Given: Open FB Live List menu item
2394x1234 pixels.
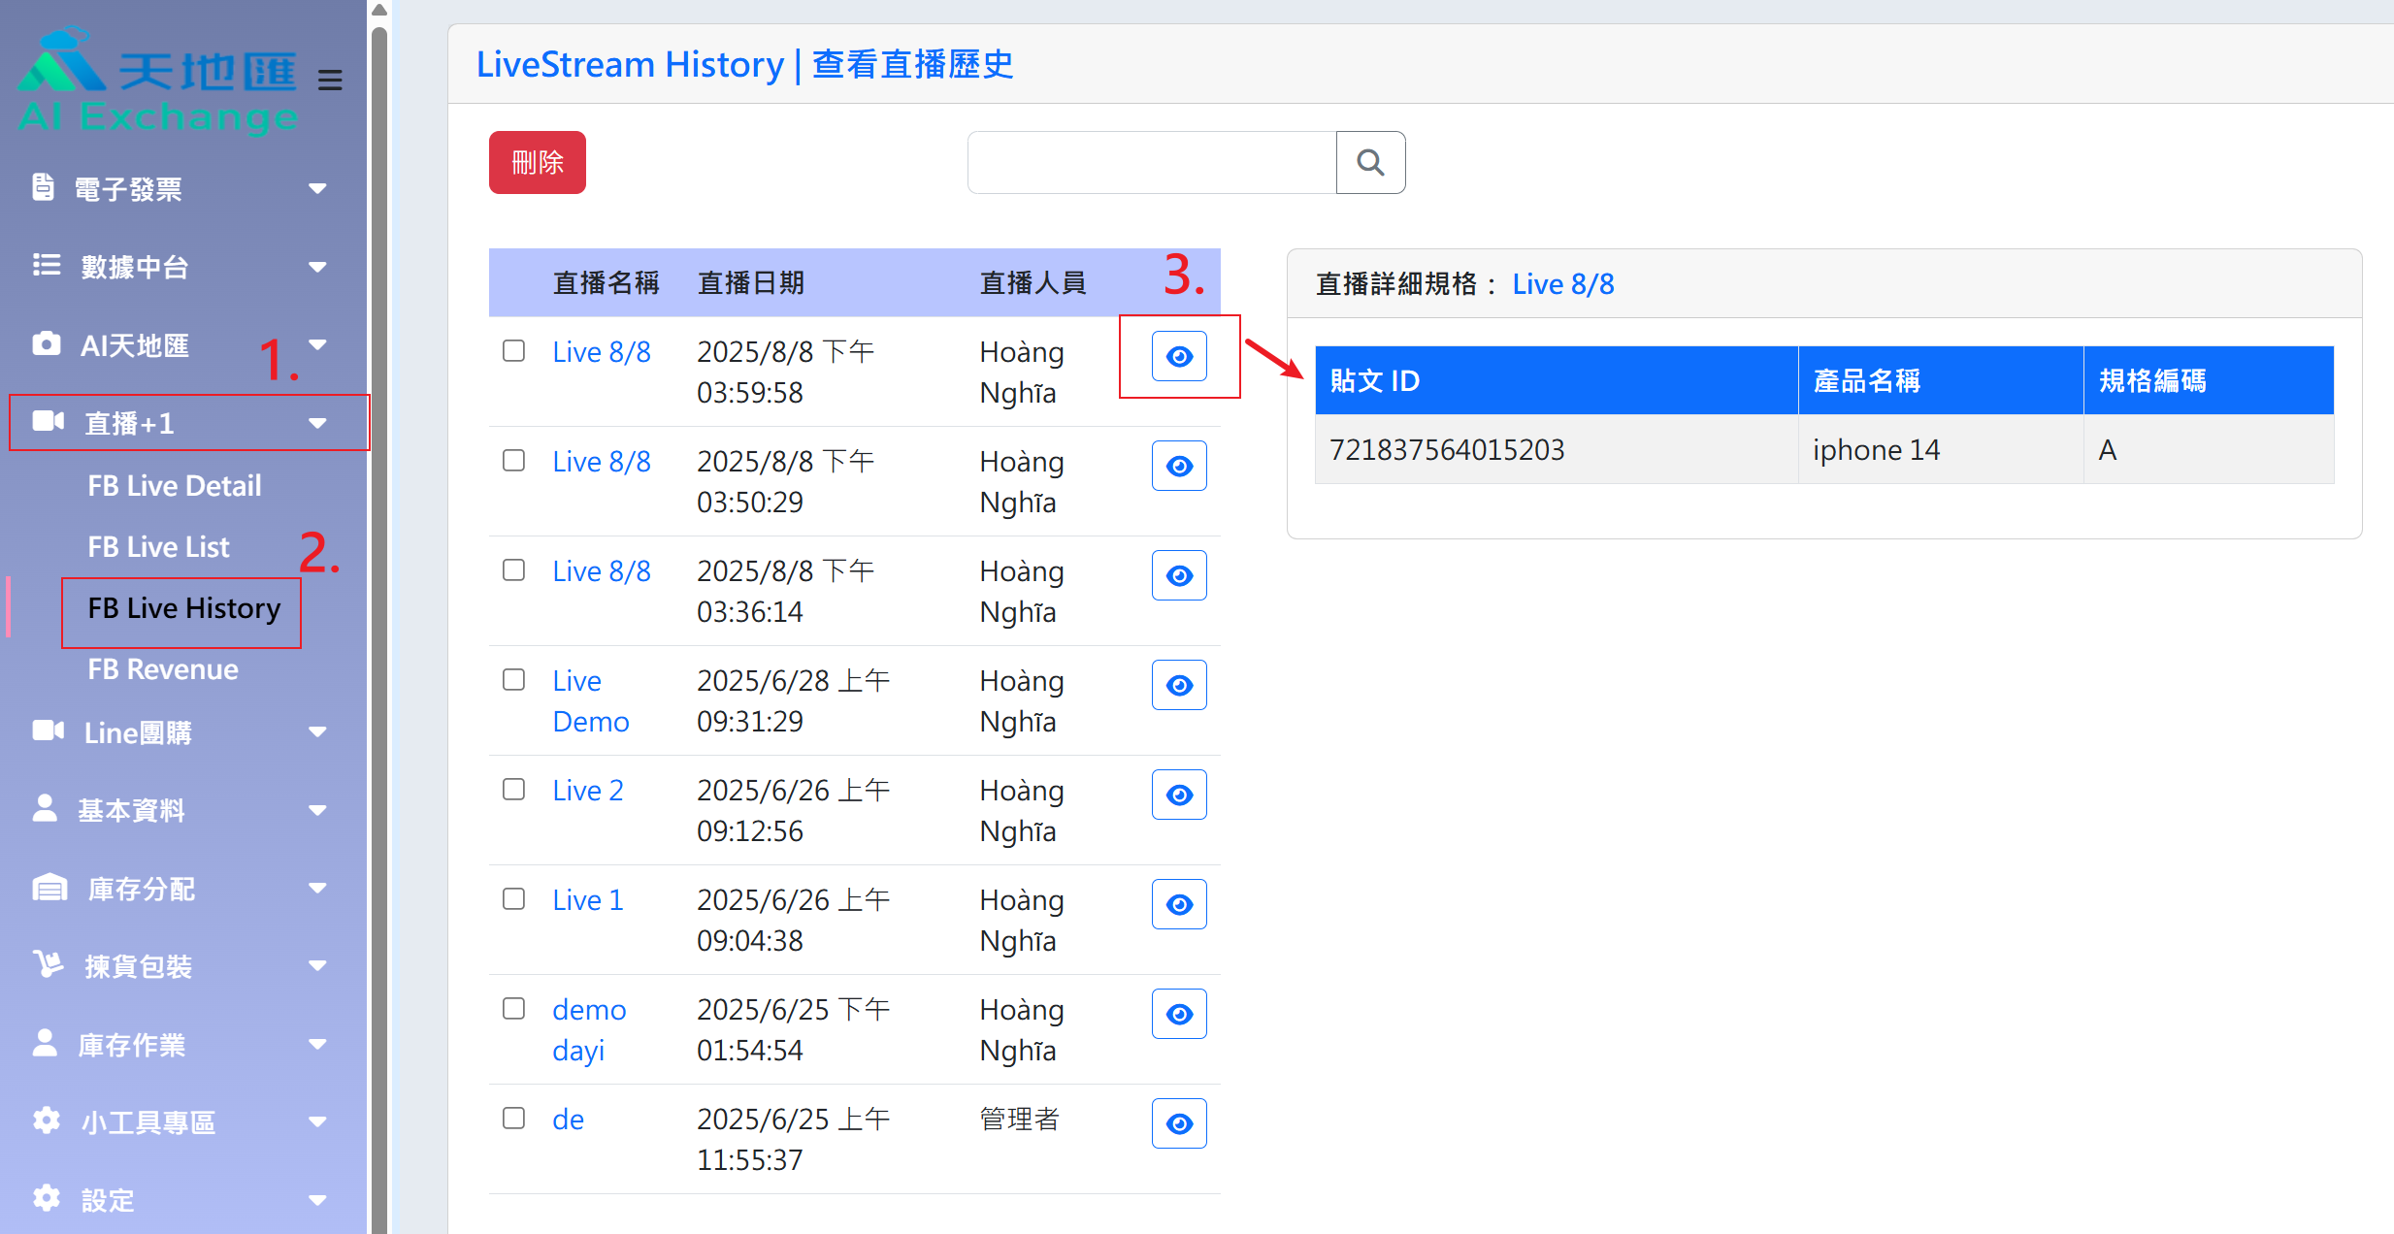Looking at the screenshot, I should click(158, 546).
